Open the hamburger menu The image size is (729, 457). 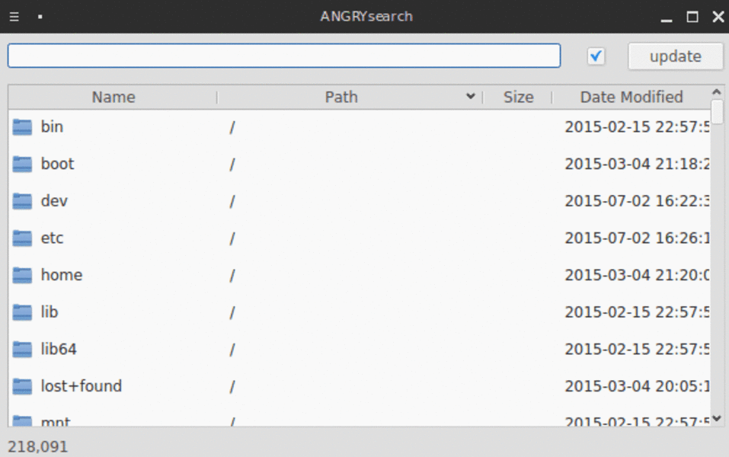(14, 16)
